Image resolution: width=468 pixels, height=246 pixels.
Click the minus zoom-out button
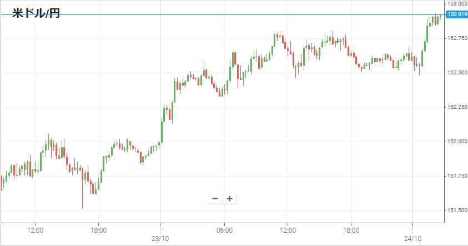(215, 199)
